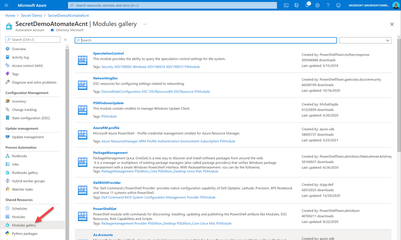Select Runbooks in the sidebar
This screenshot has height=240, width=401.
tap(19, 156)
